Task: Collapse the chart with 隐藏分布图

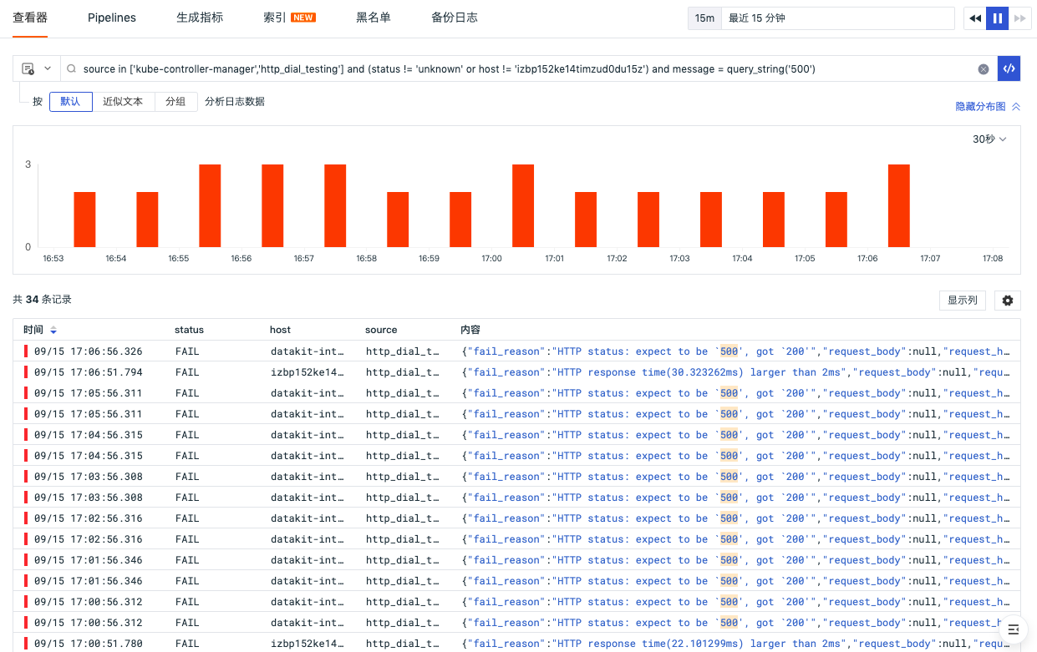Action: click(988, 106)
